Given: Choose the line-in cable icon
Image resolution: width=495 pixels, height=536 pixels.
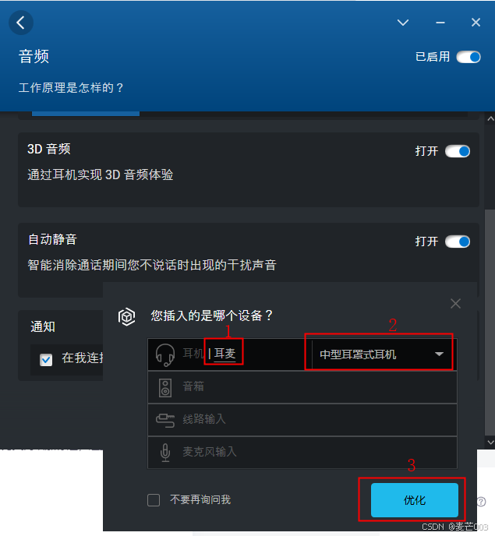Looking at the screenshot, I should pyautogui.click(x=165, y=420).
